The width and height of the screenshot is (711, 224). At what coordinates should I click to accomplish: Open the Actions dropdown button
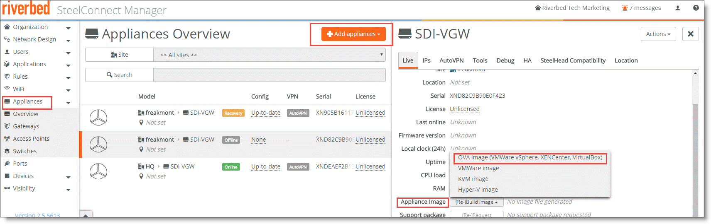click(658, 34)
